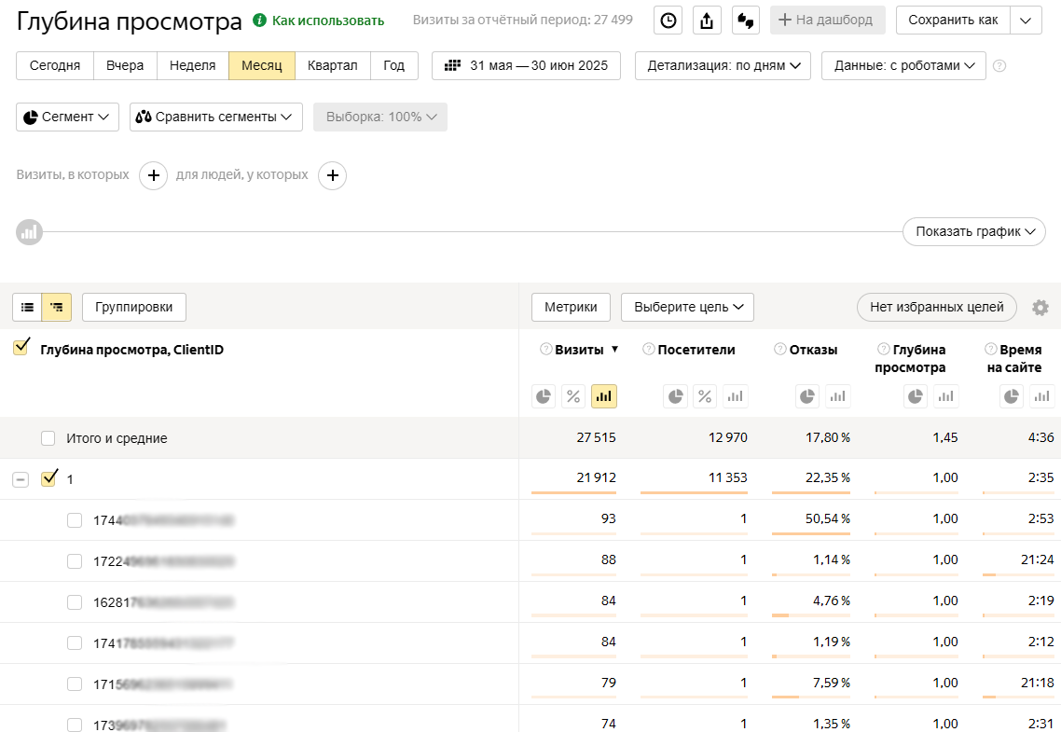Uncheck the checkbox for row 1
Image resolution: width=1061 pixels, height=732 pixels.
(x=48, y=479)
